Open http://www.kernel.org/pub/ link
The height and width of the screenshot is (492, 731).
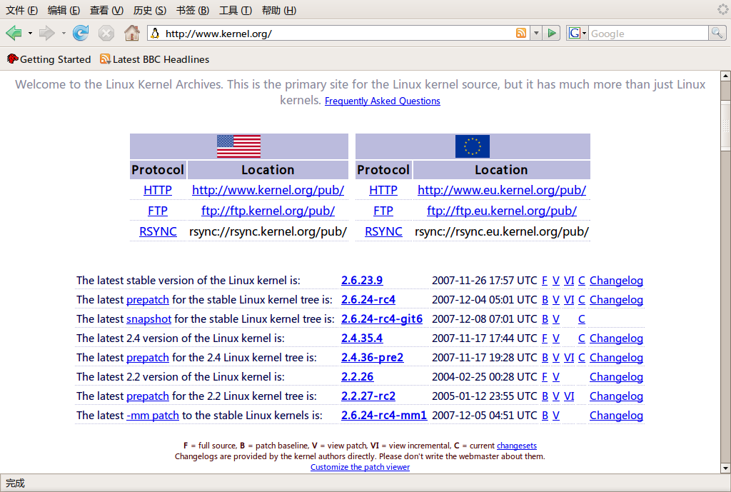click(268, 190)
